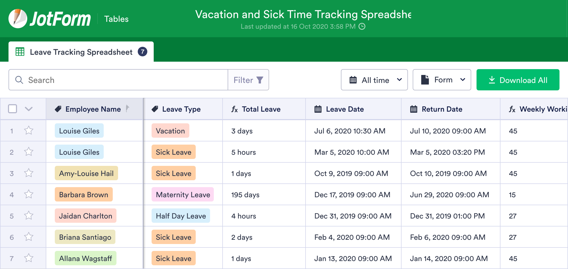Click the fx icon in Total Leave header

pyautogui.click(x=234, y=109)
